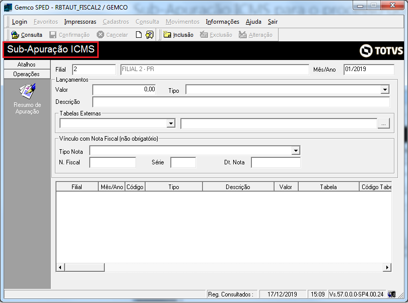
Task: Click the grid's right scroll arrow
Action: [387, 267]
